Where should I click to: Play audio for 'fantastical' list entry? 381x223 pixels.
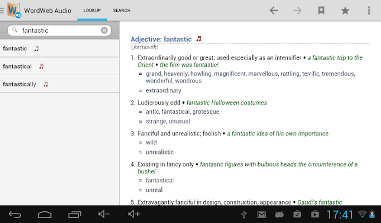pyautogui.click(x=41, y=66)
